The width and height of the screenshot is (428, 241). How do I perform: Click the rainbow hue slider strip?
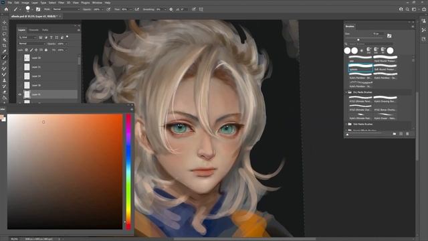(128, 171)
